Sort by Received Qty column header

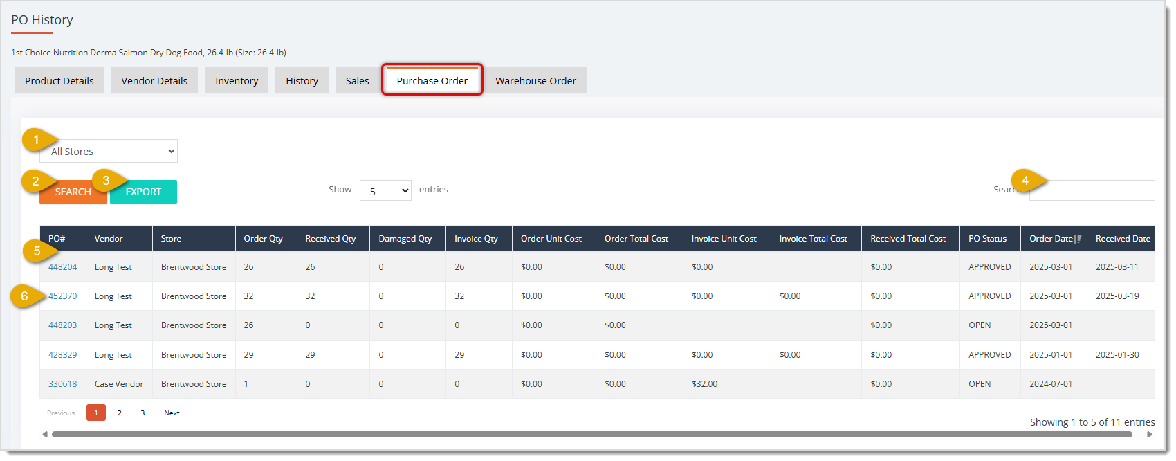333,239
